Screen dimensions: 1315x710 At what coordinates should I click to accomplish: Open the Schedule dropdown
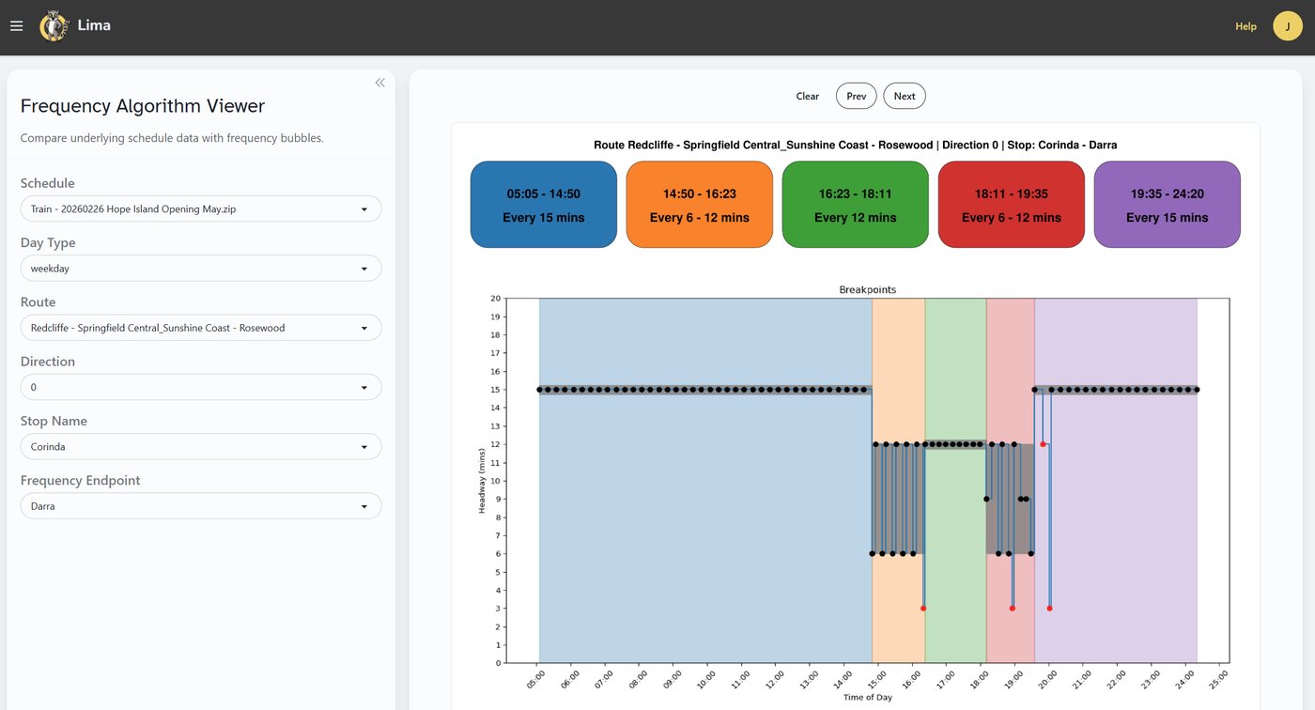[201, 208]
